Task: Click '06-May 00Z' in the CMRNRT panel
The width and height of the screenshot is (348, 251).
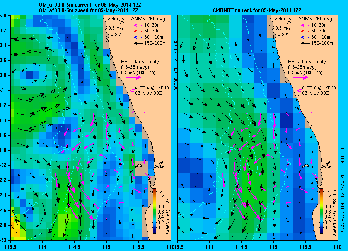Action: point(316,93)
